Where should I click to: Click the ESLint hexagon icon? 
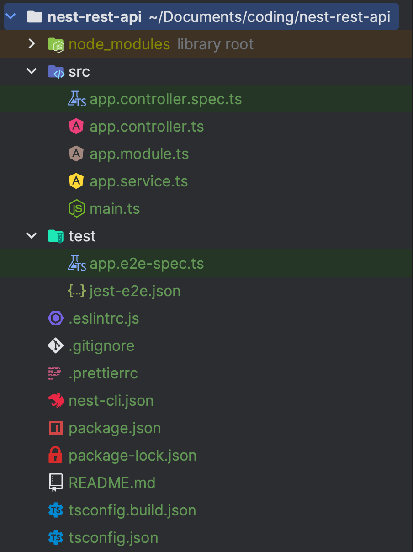point(56,318)
